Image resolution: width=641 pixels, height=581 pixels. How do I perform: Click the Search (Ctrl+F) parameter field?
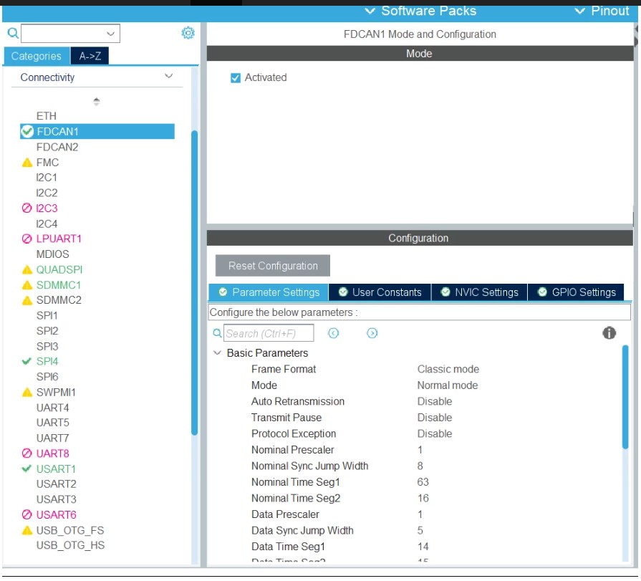(269, 333)
